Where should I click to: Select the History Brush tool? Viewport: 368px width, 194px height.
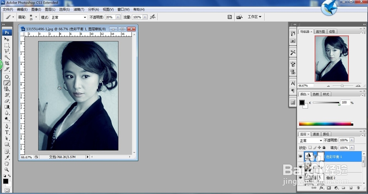[7, 95]
